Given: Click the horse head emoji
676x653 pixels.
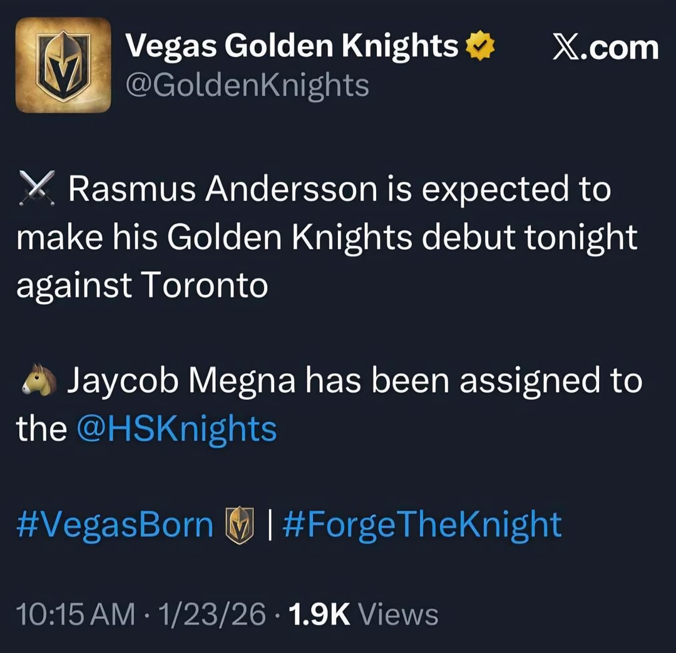Looking at the screenshot, I should pyautogui.click(x=39, y=381).
